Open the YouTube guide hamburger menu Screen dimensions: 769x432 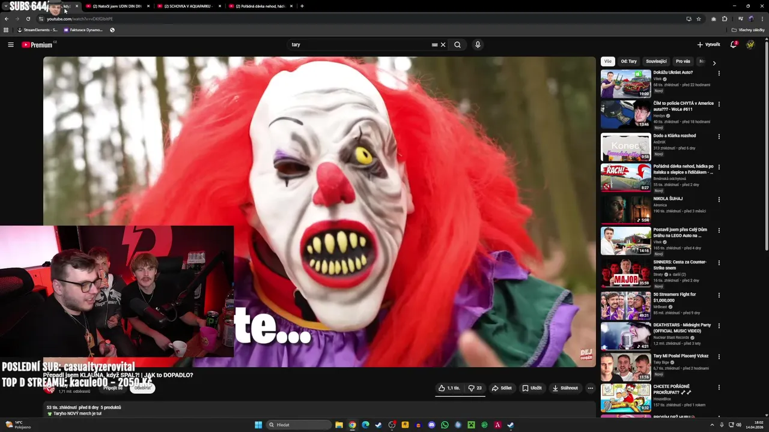[10, 44]
